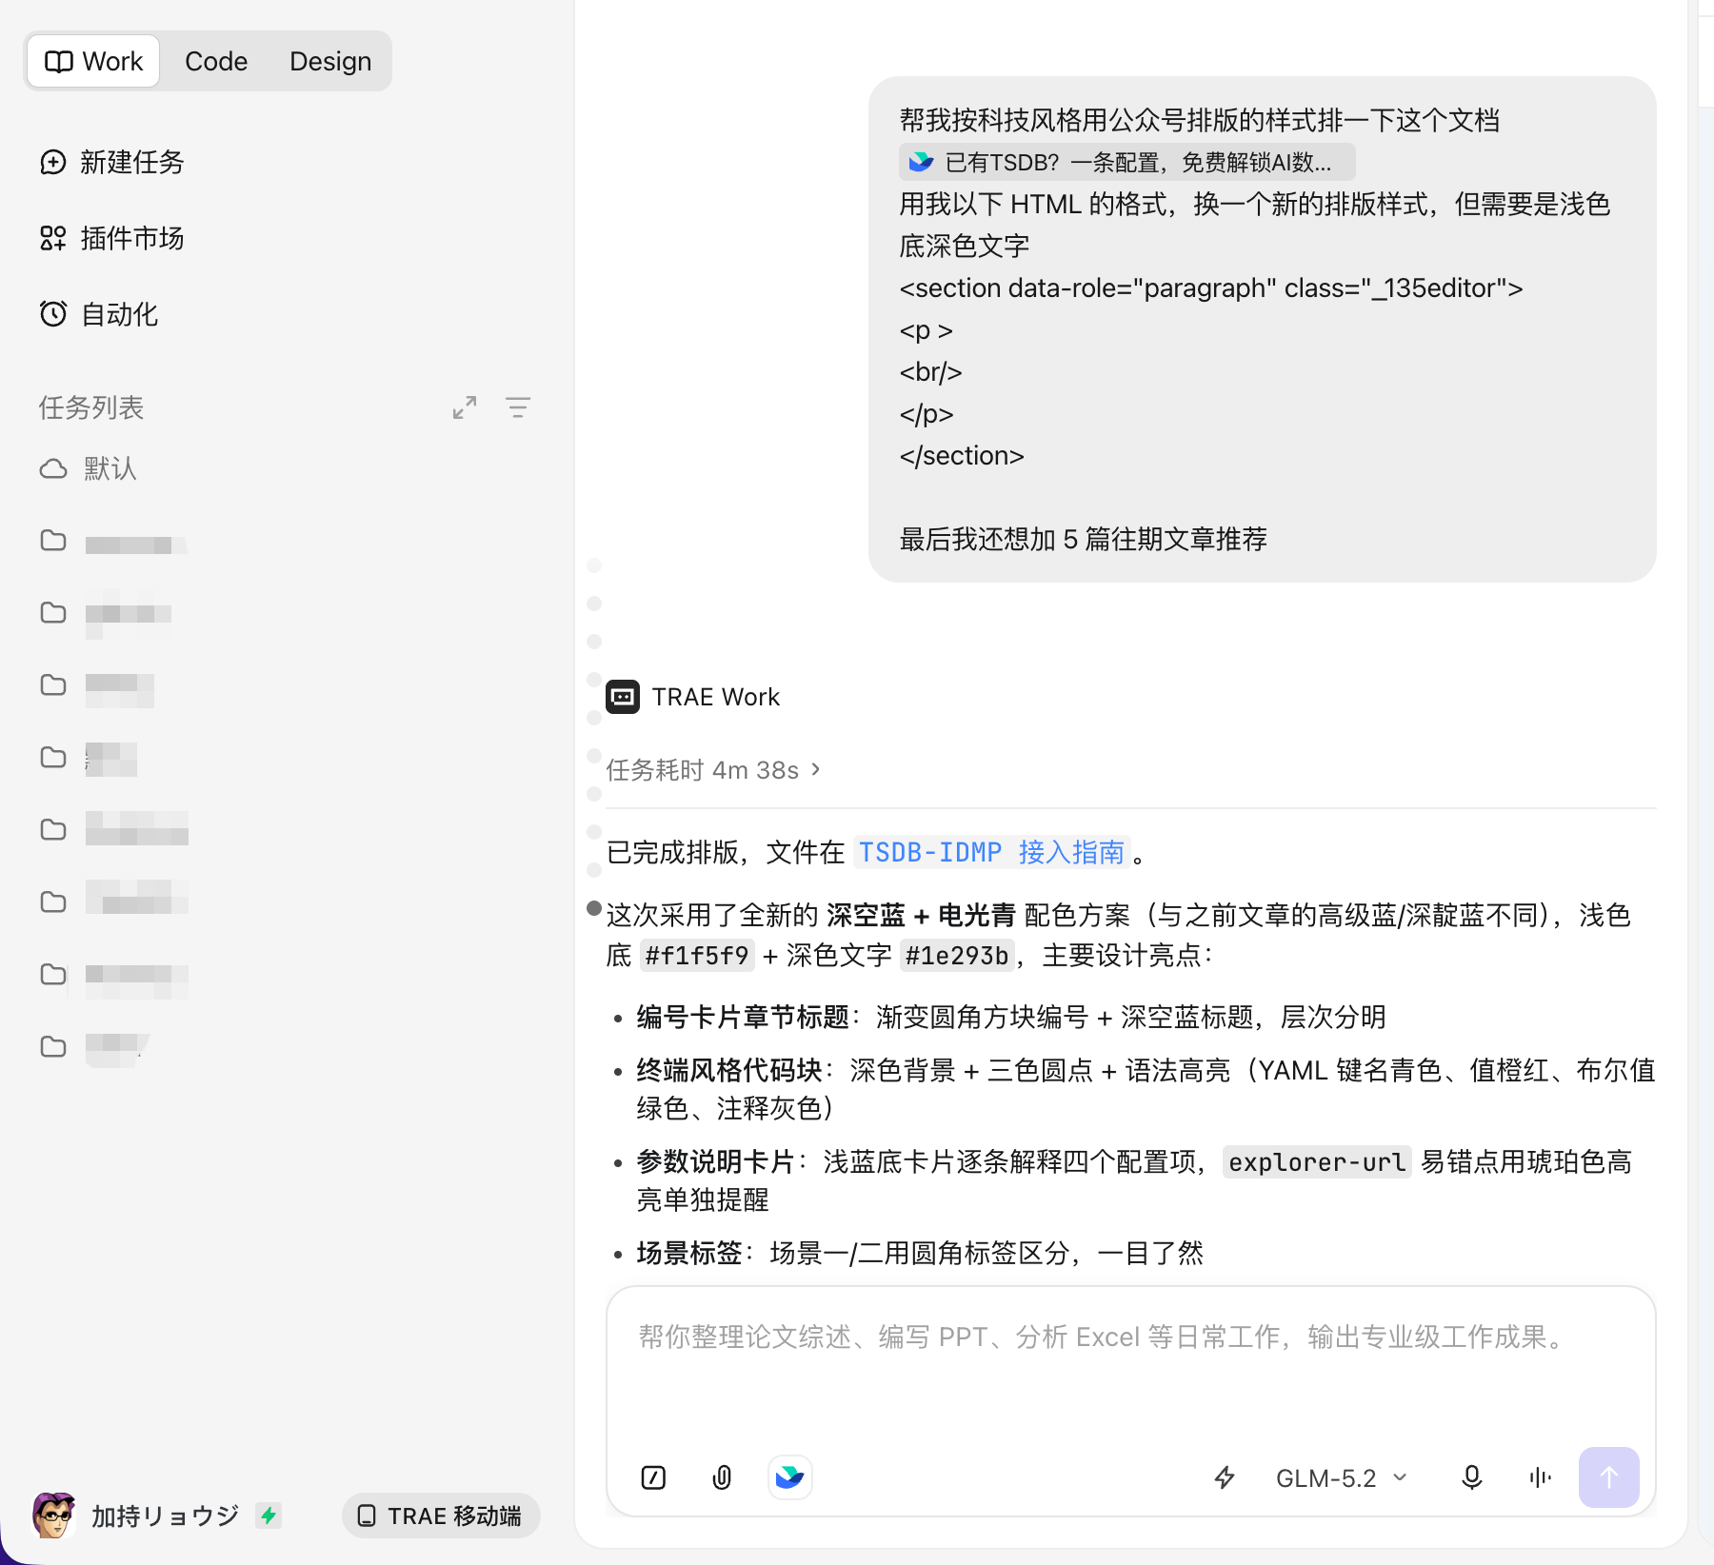Click the green lightning badge by username

pyautogui.click(x=269, y=1515)
